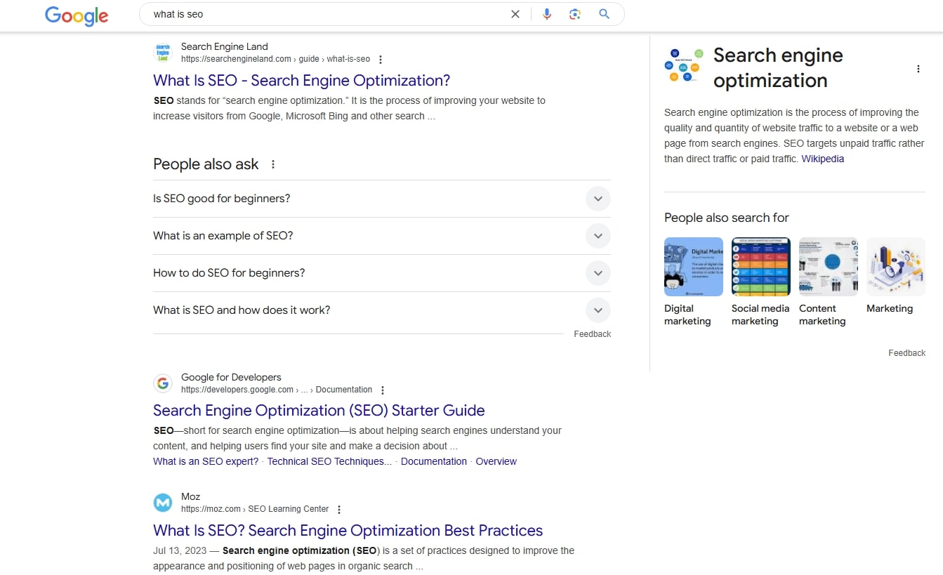Click Feedback under the knowledge panel

pyautogui.click(x=906, y=353)
